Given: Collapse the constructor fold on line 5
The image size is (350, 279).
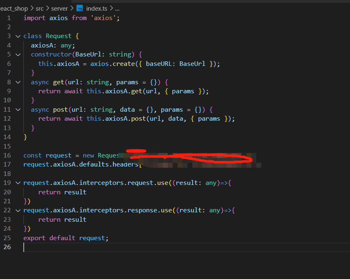Looking at the screenshot, I should point(18,55).
